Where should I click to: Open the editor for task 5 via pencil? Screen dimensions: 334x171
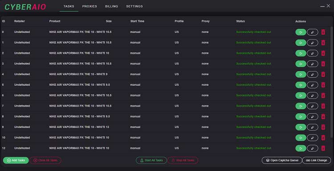[x=313, y=85]
